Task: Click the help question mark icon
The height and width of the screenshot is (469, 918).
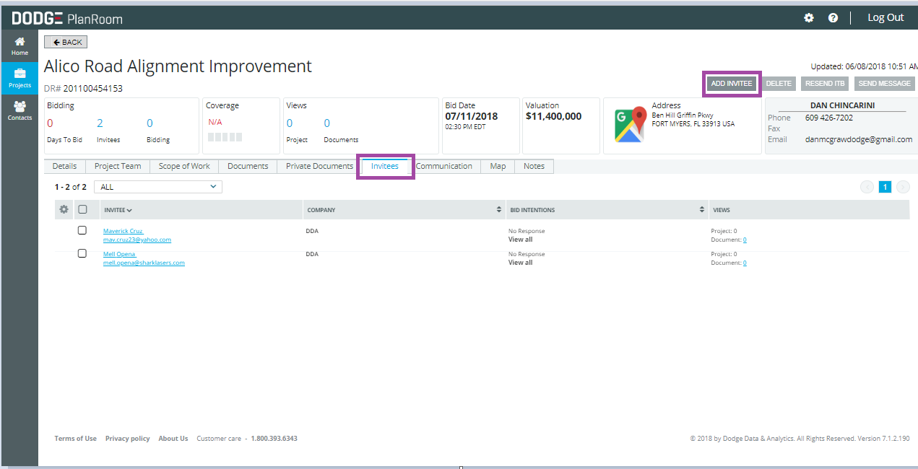Action: [833, 18]
